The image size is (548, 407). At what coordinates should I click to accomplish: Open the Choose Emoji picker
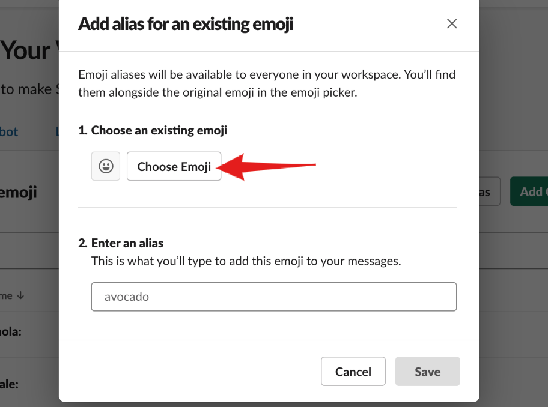174,166
